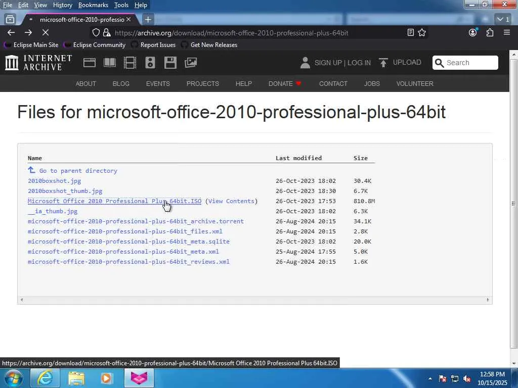518x388 pixels.
Task: Open Eclipse Main Site bookmark
Action: click(x=31, y=45)
